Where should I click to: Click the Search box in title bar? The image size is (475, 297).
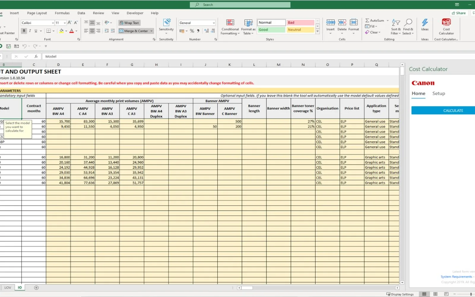click(240, 5)
